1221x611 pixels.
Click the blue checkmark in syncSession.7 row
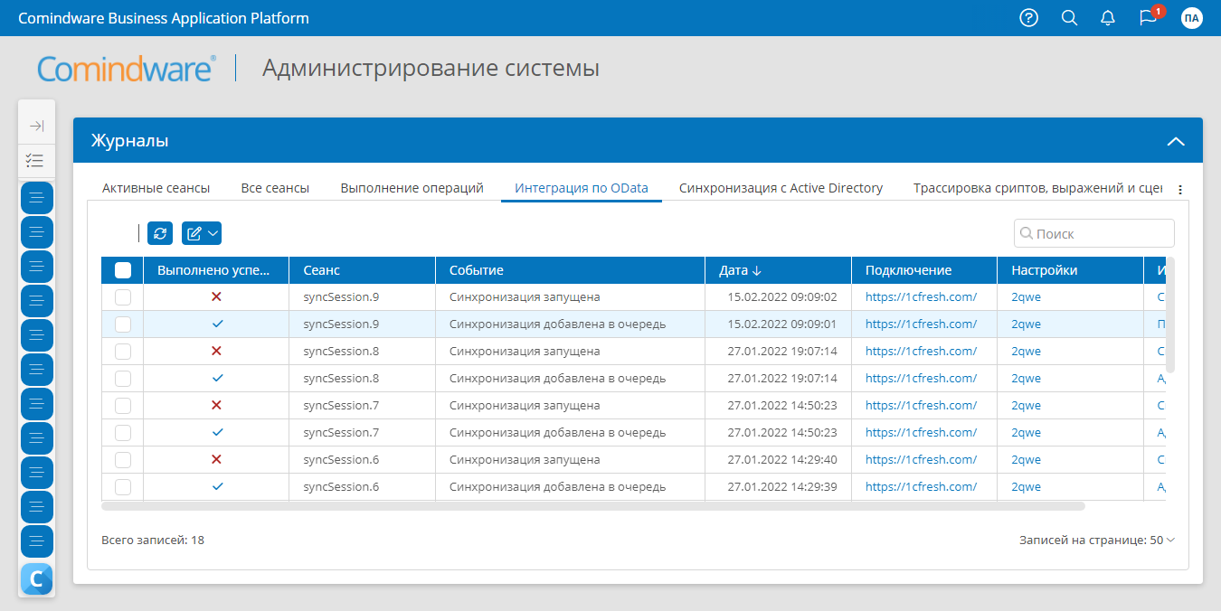pos(216,432)
